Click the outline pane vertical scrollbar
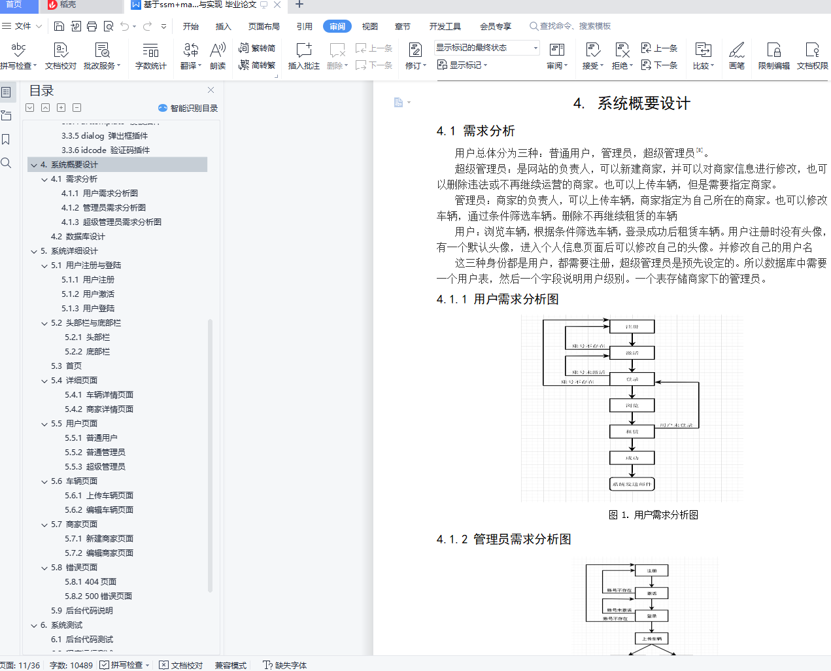Screen dimensions: 831x671 pos(210,455)
